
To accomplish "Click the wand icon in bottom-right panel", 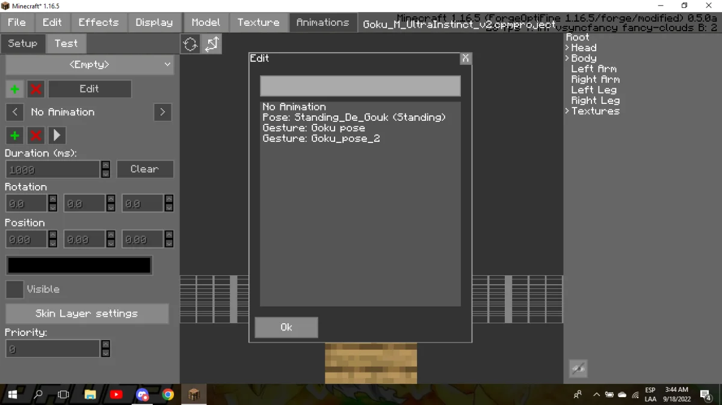I will 578,368.
